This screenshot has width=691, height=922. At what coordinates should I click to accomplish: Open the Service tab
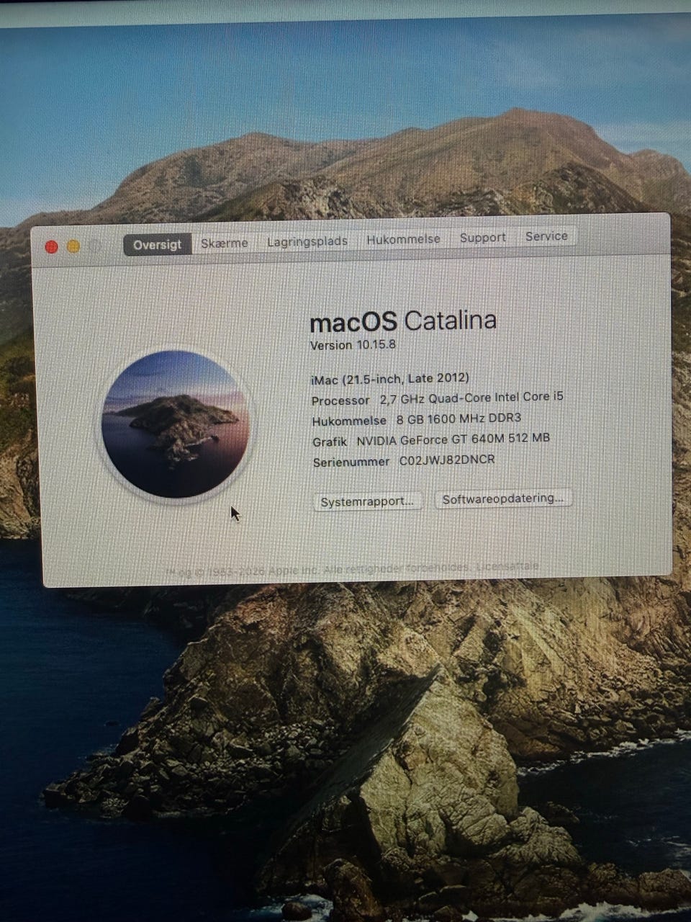pos(546,236)
